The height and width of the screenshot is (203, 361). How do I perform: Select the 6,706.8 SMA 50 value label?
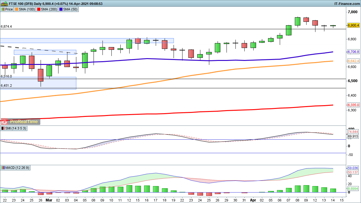(x=353, y=52)
